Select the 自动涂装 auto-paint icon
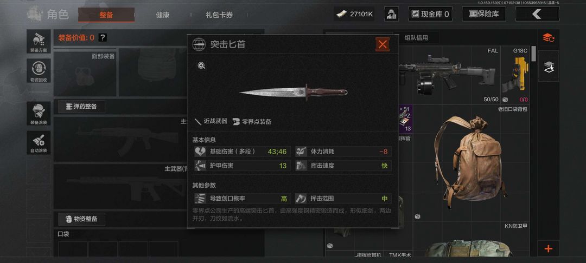 click(x=39, y=142)
